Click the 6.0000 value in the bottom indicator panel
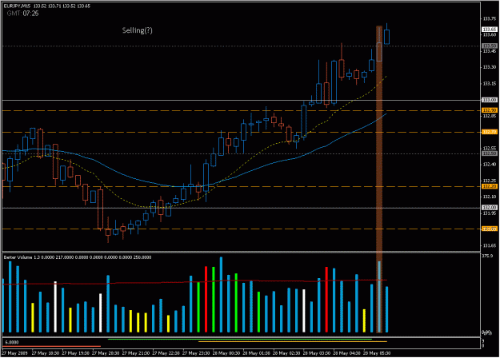 [12, 342]
